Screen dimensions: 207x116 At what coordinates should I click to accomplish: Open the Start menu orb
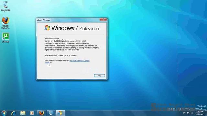click(4, 113)
